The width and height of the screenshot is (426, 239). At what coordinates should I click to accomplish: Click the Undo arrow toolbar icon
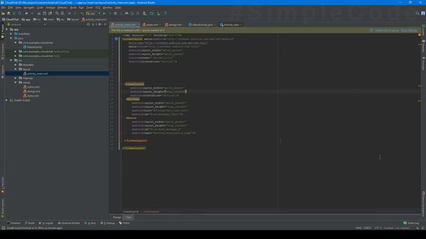tap(27, 13)
